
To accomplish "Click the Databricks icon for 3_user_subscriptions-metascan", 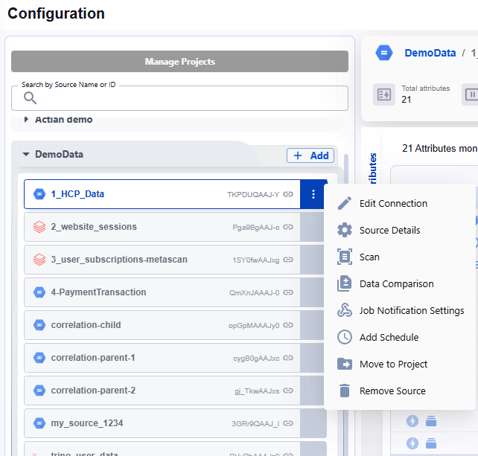I will (x=39, y=260).
